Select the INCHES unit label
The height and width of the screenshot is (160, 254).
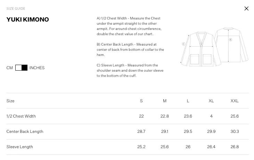[37, 68]
